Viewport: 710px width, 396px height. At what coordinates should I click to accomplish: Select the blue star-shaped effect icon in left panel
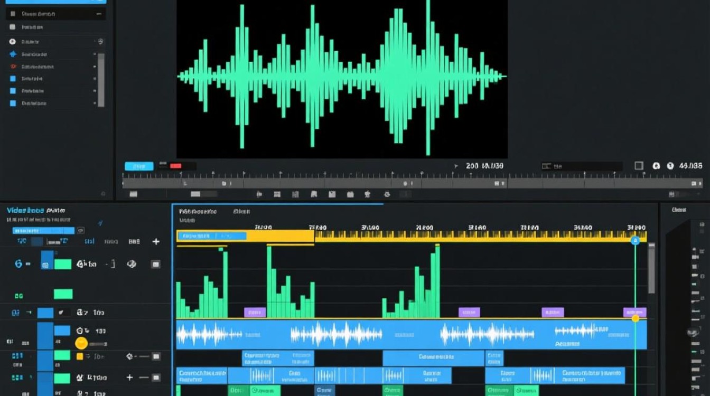13,54
